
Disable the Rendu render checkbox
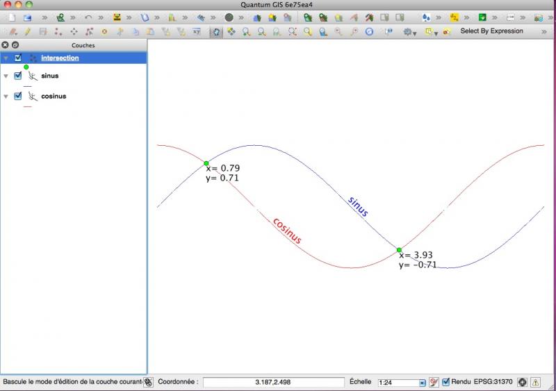(x=446, y=382)
